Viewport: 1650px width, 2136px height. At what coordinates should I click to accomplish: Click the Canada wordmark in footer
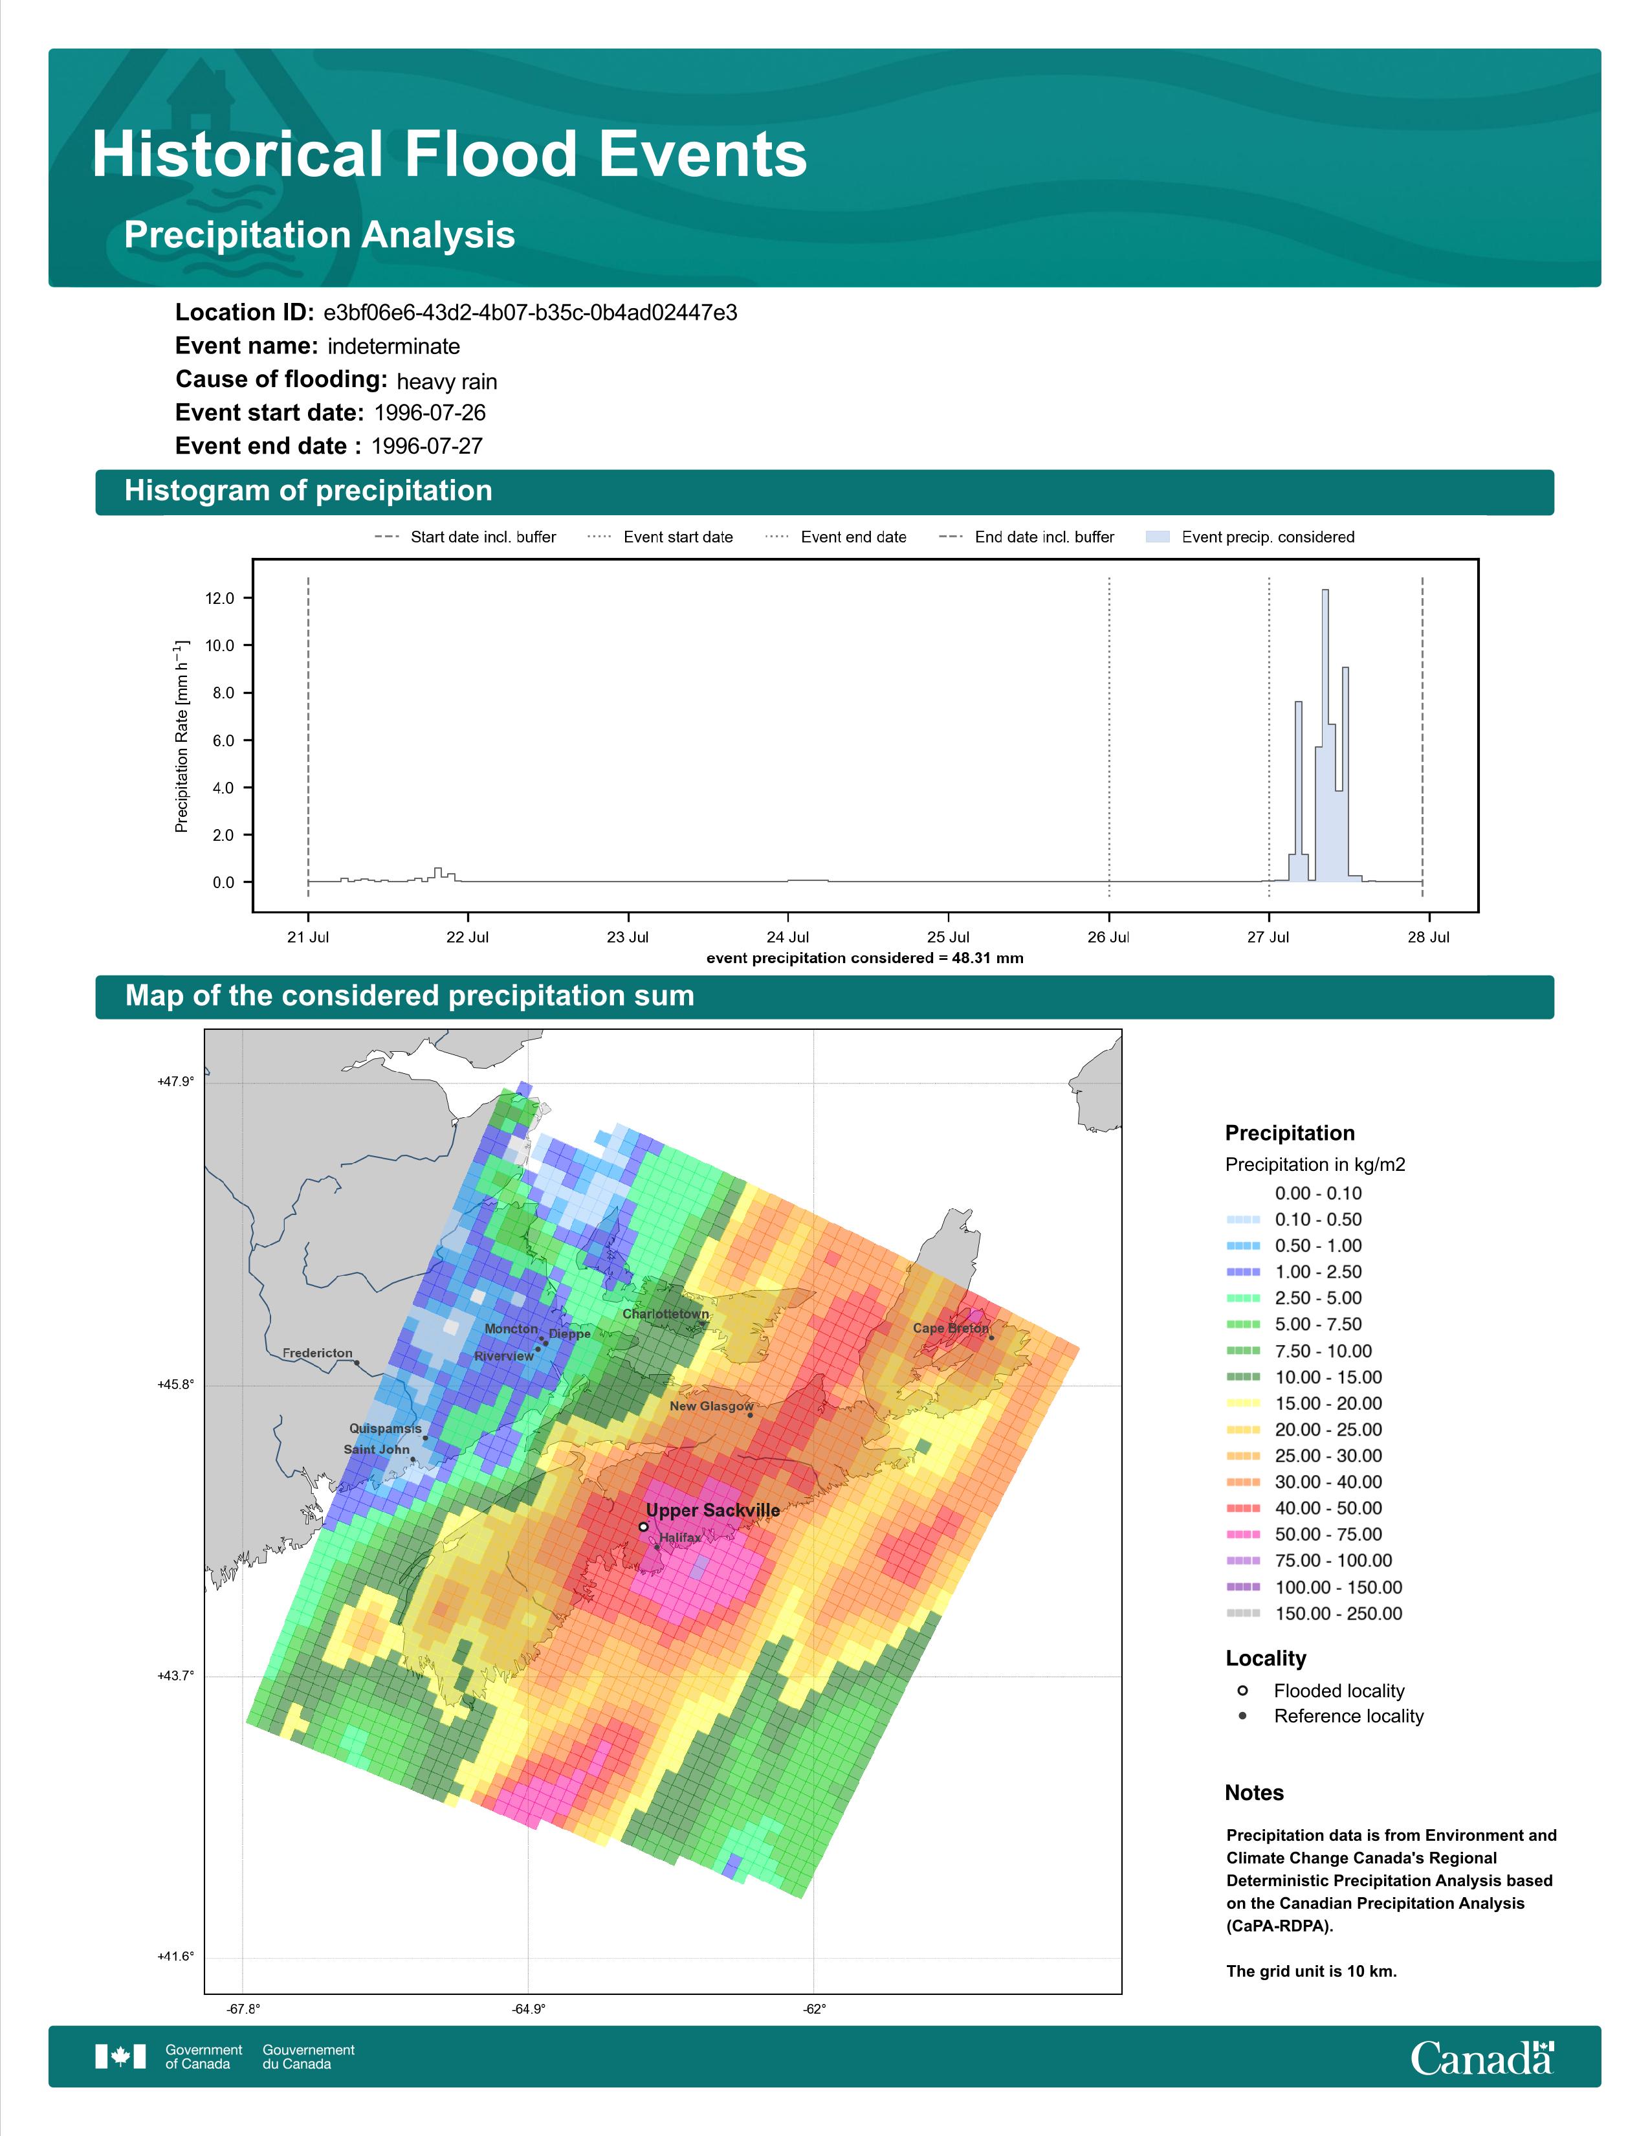point(1482,2057)
